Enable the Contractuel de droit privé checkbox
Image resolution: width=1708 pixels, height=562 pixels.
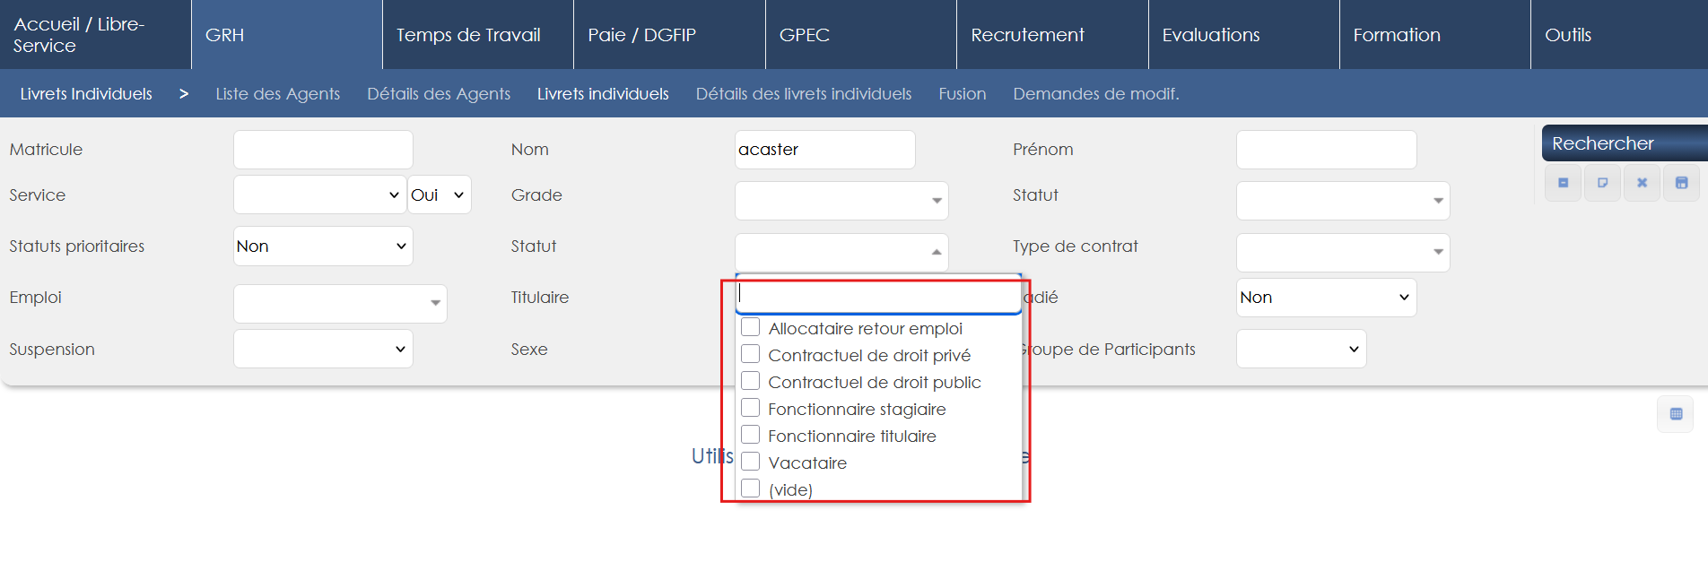click(751, 355)
